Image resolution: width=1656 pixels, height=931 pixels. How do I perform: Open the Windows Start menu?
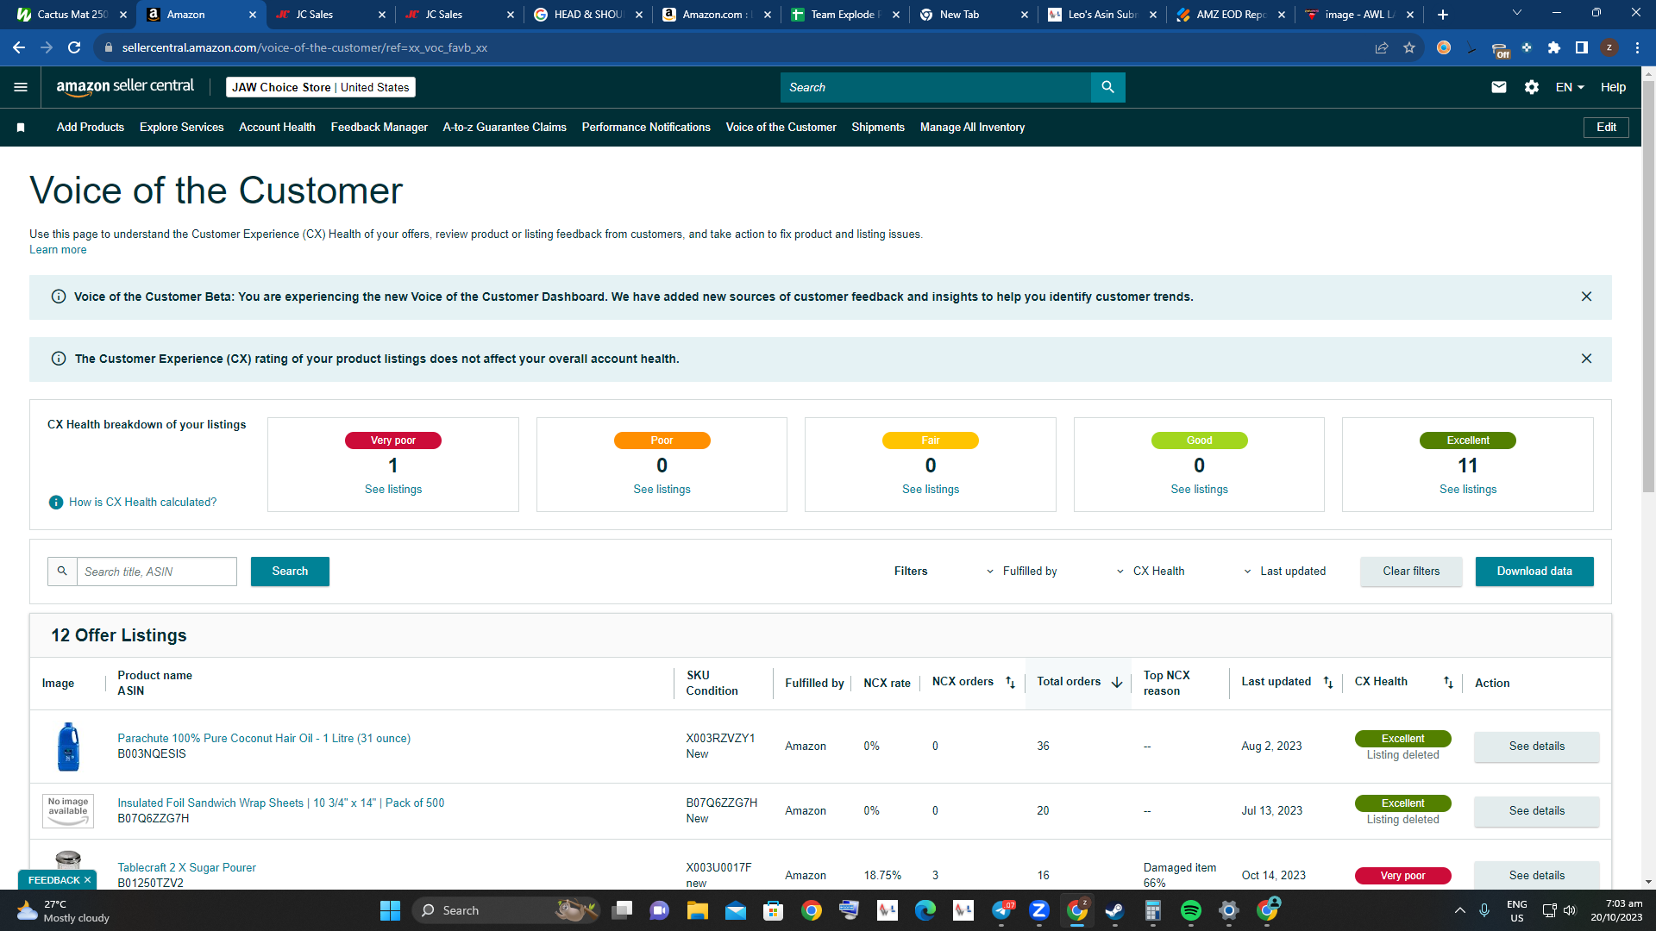coord(390,910)
